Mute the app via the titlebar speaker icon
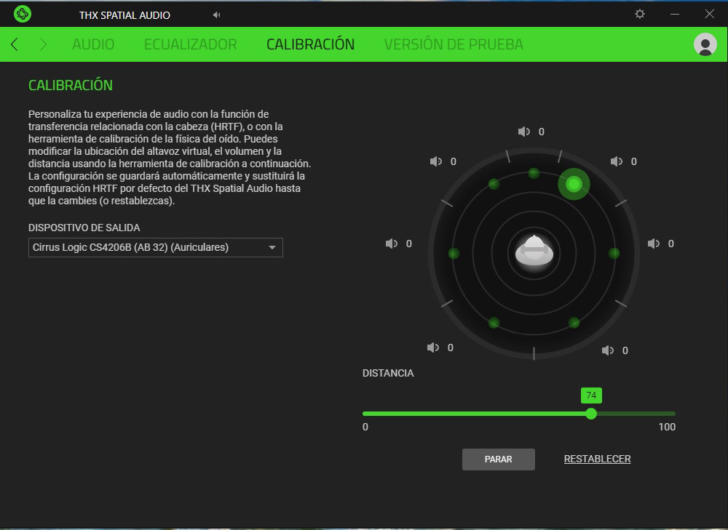The image size is (728, 530). point(215,14)
